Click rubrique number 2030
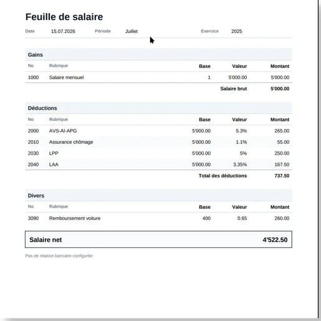 (x=33, y=153)
